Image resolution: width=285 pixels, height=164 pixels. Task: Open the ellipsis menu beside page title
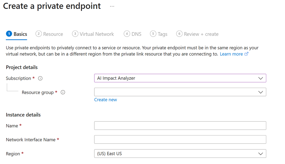coord(112,6)
